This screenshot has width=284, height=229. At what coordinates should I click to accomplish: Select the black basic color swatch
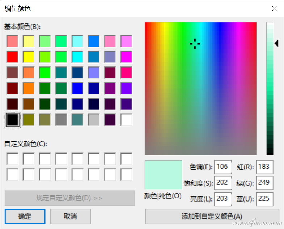(x=12, y=120)
